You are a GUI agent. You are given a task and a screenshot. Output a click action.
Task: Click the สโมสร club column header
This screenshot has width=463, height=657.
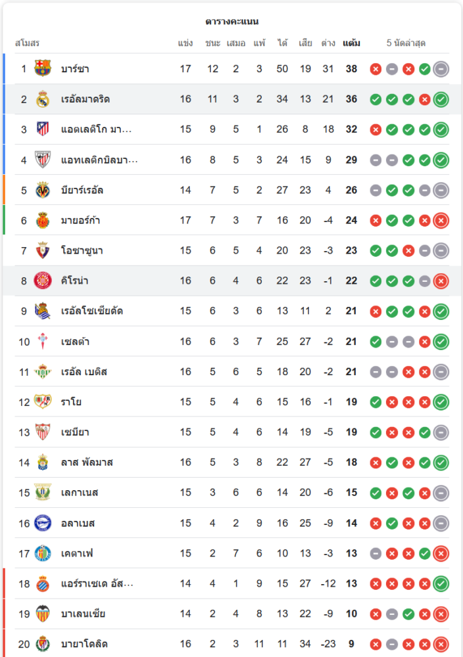27,43
